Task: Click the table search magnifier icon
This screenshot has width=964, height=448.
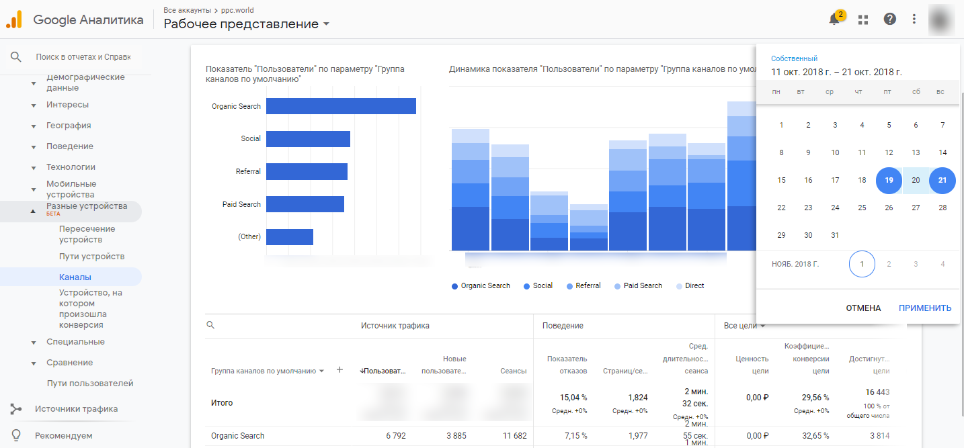Action: (210, 325)
